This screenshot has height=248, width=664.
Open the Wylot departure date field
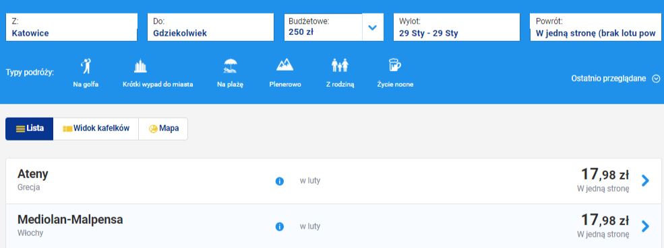click(x=456, y=28)
